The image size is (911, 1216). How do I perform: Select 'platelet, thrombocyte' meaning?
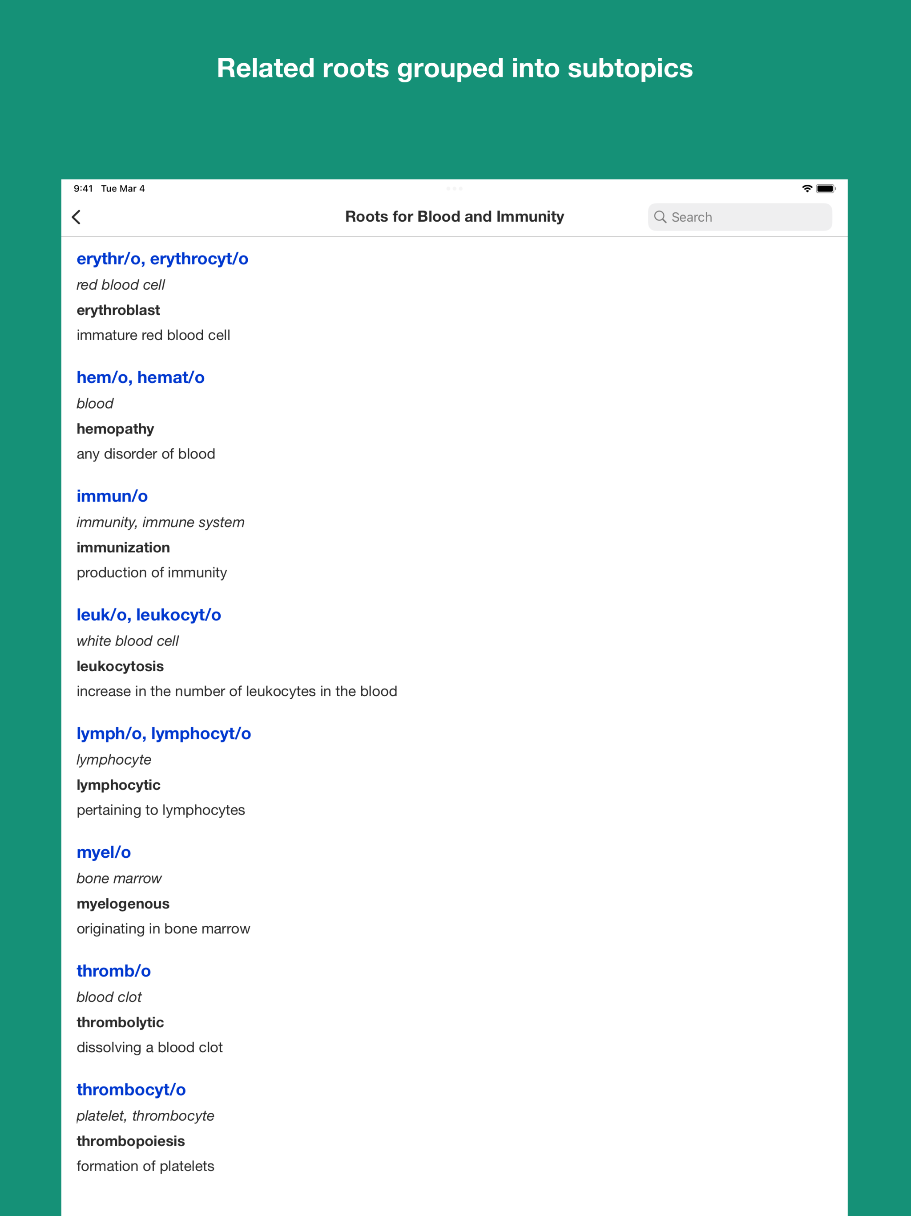pyautogui.click(x=145, y=1116)
